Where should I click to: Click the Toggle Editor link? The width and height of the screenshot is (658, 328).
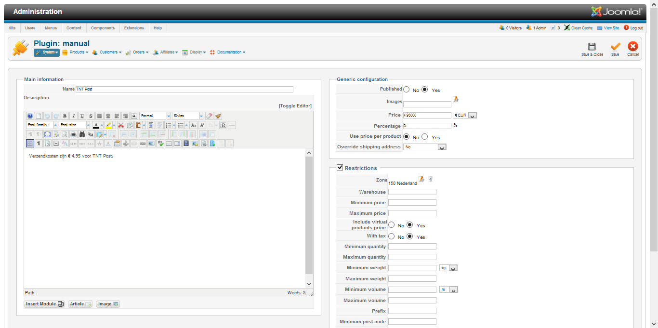point(295,106)
